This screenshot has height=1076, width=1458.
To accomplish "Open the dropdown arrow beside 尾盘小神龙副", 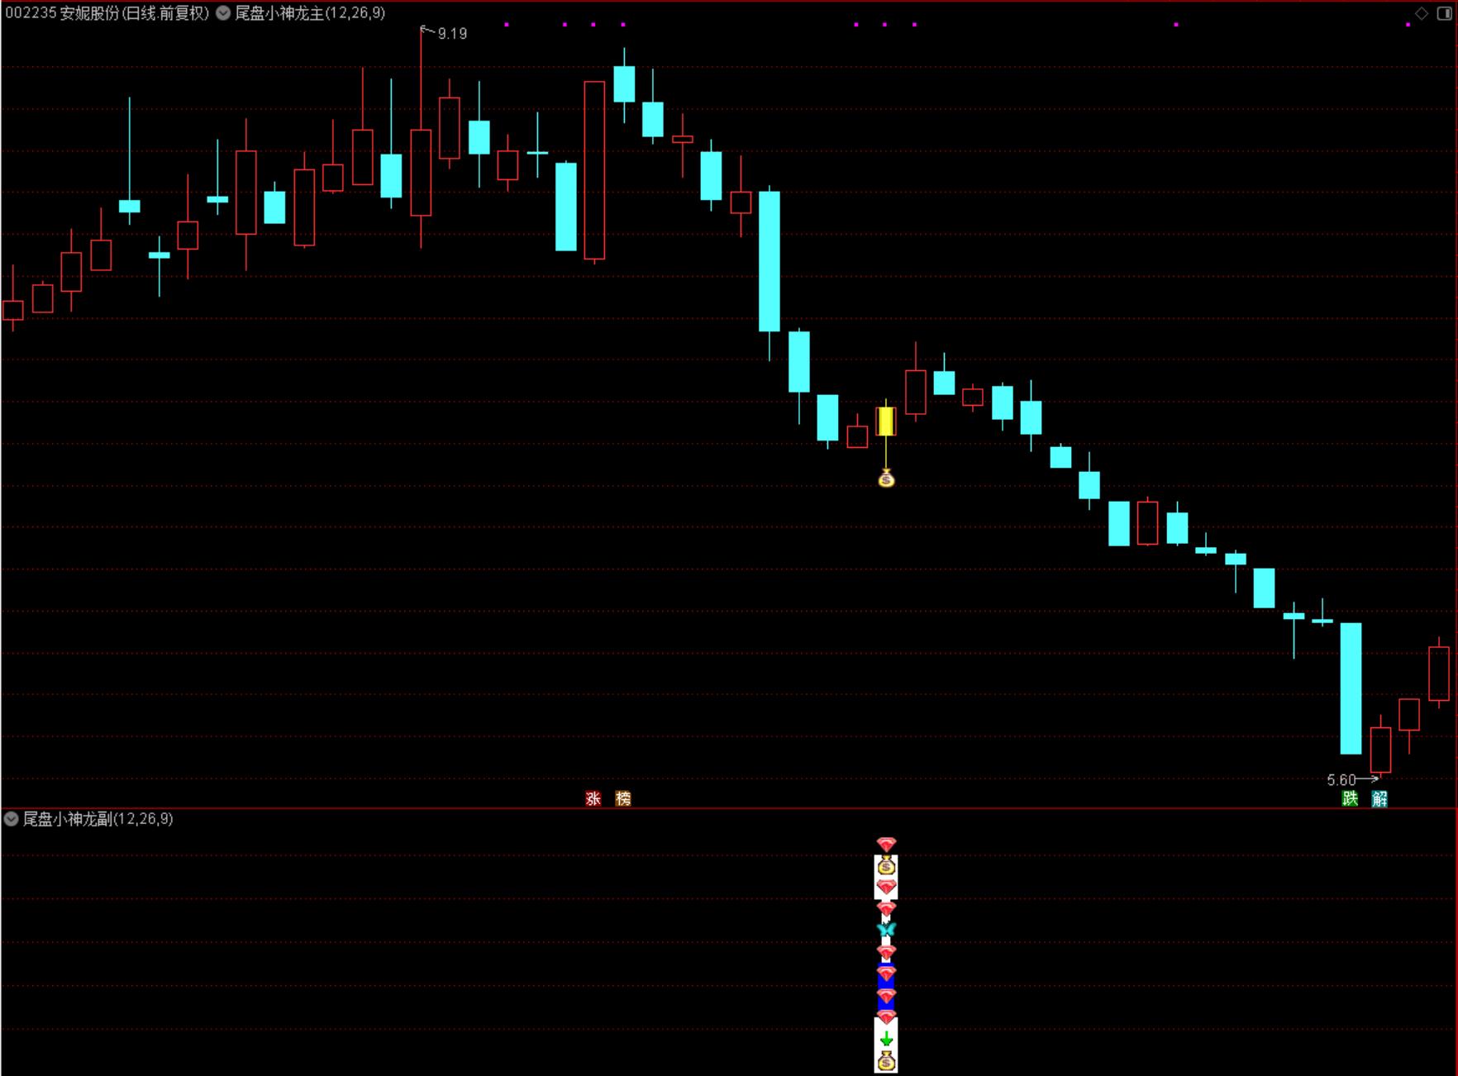I will [x=12, y=819].
